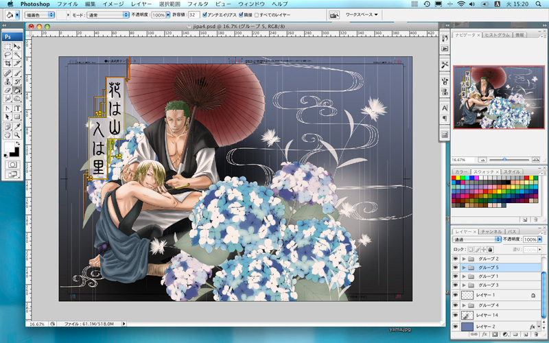Select the Hand tool
The height and width of the screenshot is (343, 549).
[8, 134]
